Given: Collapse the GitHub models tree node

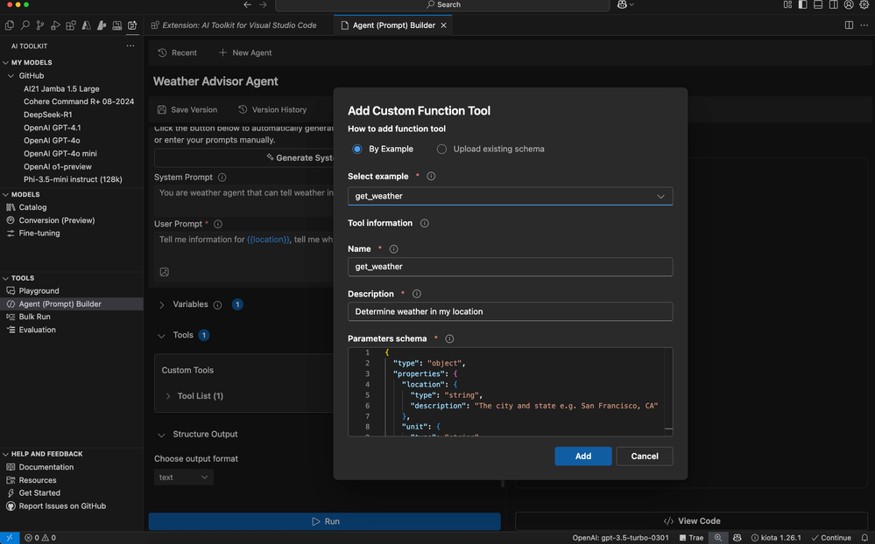Looking at the screenshot, I should coord(11,76).
